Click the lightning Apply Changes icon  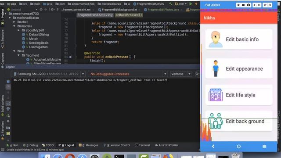(x=196, y=4)
